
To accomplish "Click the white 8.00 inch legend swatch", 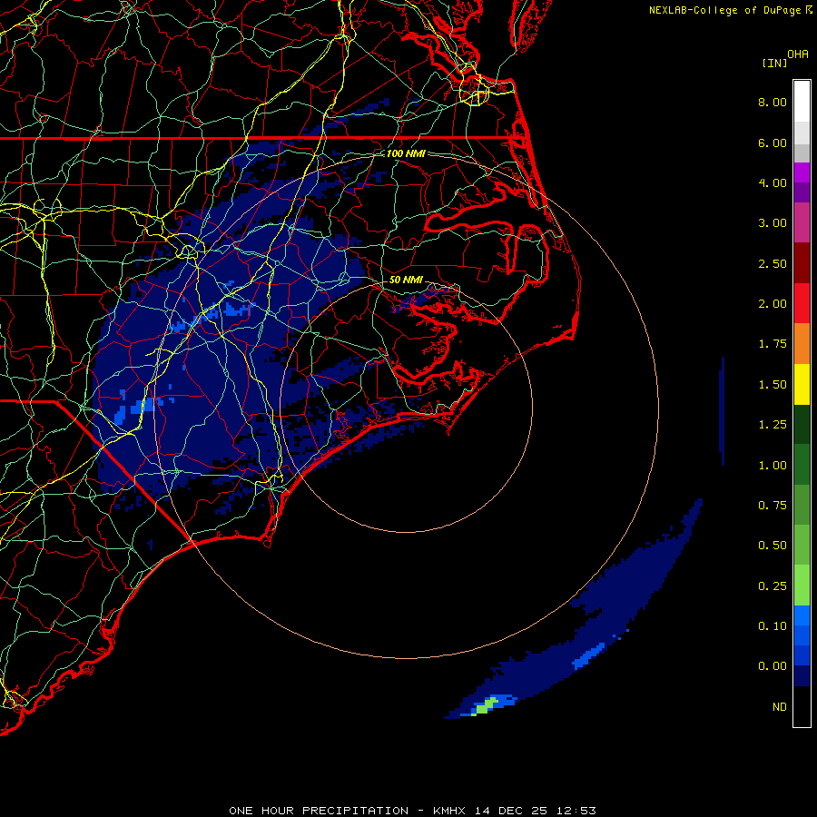I will pyautogui.click(x=802, y=101).
